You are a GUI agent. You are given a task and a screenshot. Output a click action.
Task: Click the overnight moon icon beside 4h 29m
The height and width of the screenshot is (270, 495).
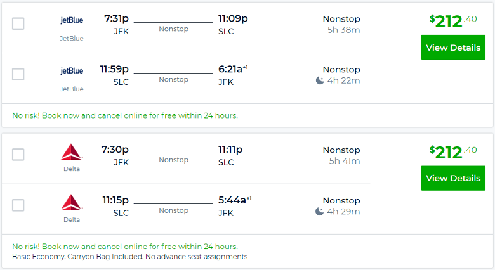point(319,211)
